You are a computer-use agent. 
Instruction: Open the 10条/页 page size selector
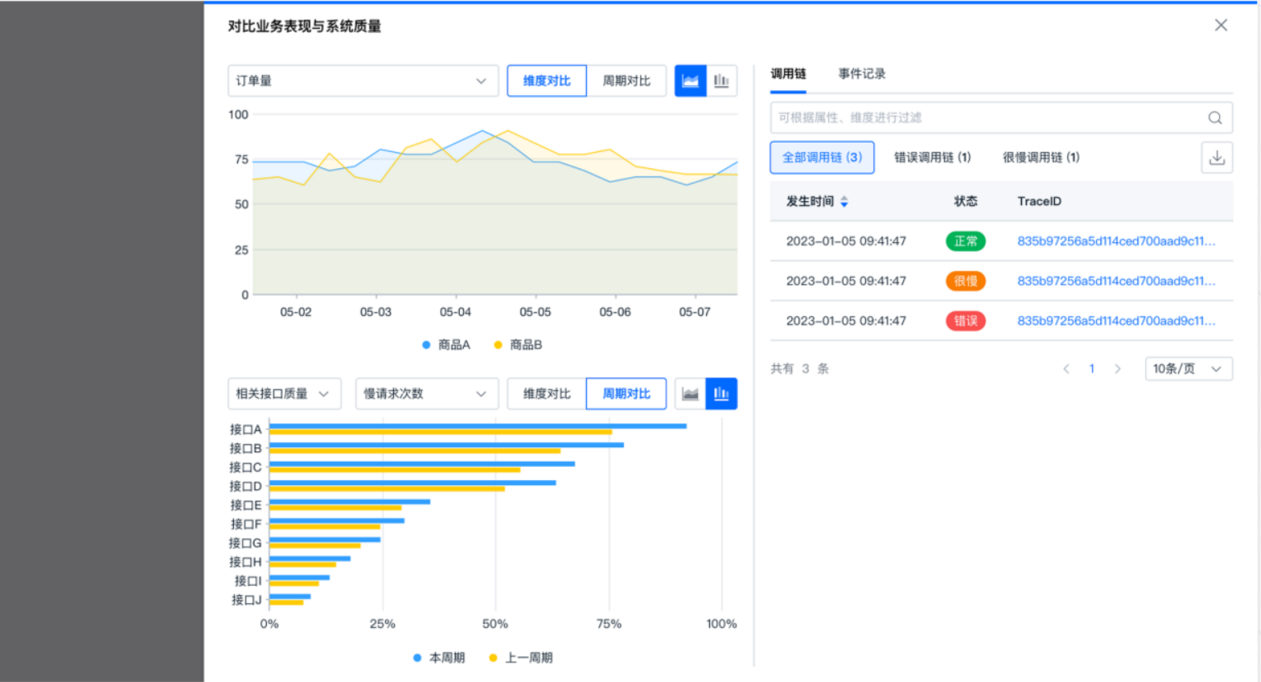(1188, 369)
